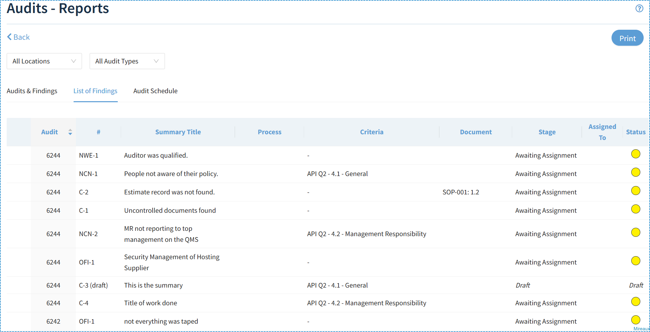
Task: Open the All Audit Types dropdown
Action: pyautogui.click(x=127, y=61)
